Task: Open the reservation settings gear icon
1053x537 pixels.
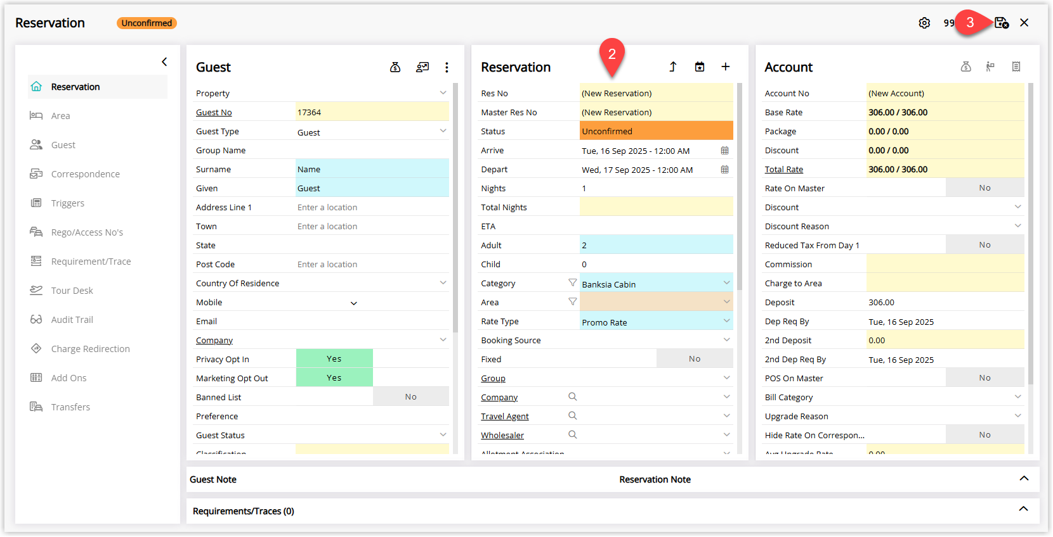Action: [924, 23]
